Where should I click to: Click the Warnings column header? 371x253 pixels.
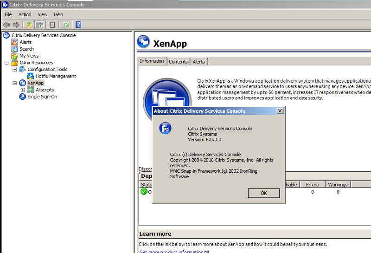[338, 185]
